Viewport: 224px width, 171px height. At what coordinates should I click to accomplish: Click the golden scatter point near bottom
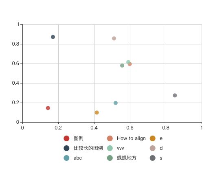pyautogui.click(x=97, y=112)
